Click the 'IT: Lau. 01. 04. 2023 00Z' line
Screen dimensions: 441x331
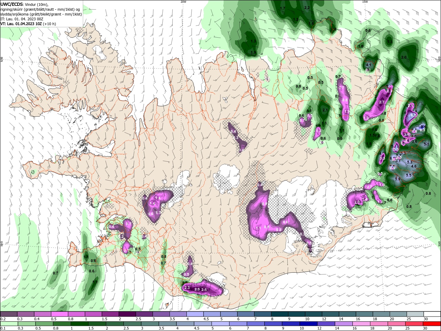tap(22, 19)
